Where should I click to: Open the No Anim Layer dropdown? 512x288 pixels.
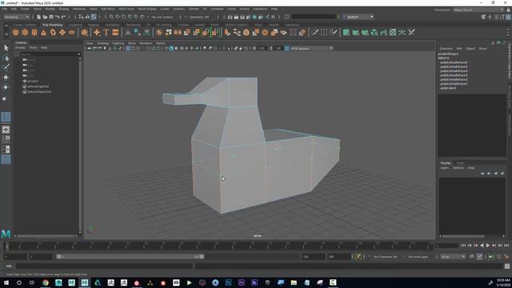[418, 257]
